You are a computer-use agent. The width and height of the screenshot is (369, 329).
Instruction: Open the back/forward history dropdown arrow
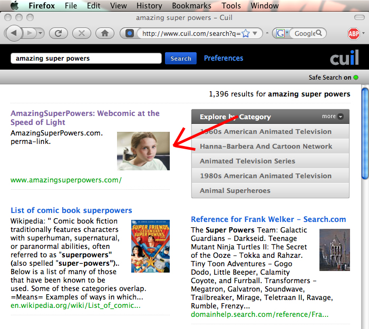pyautogui.click(x=41, y=33)
